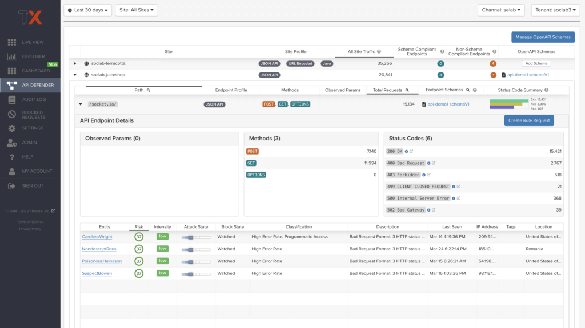Click the schema compliant count badge for juiceshop
Viewport: 585px width, 328px height.
(x=440, y=75)
